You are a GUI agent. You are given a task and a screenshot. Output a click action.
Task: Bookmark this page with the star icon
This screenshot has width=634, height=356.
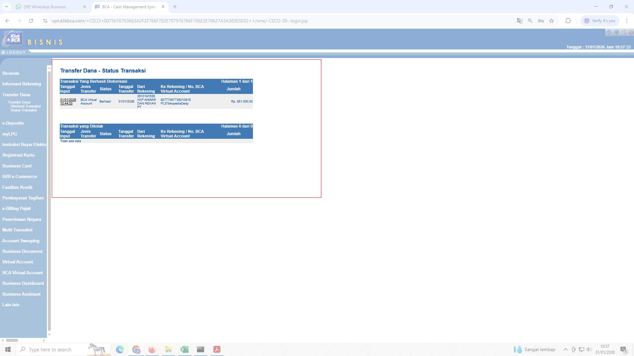[551, 20]
